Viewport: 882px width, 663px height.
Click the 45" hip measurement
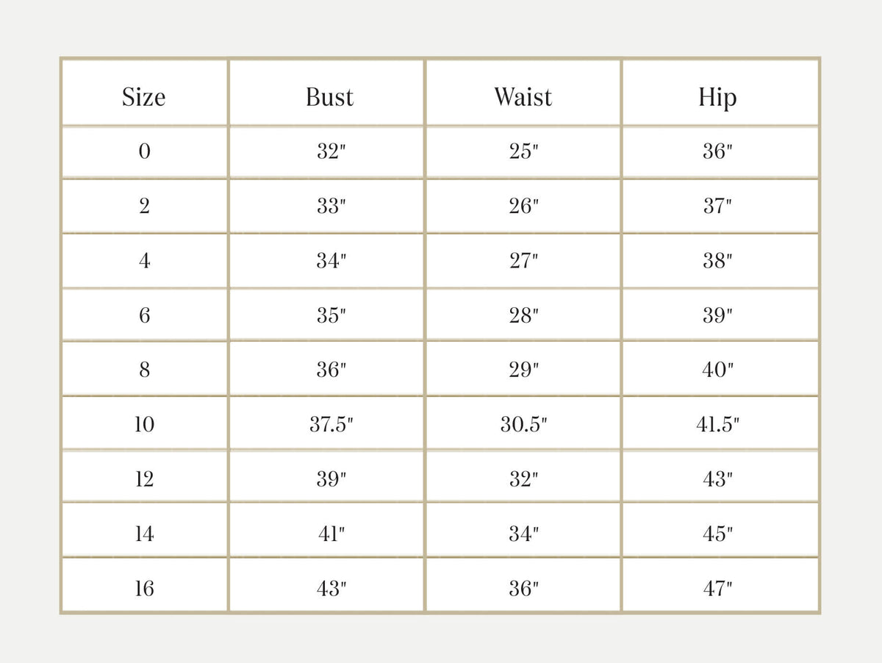[717, 534]
